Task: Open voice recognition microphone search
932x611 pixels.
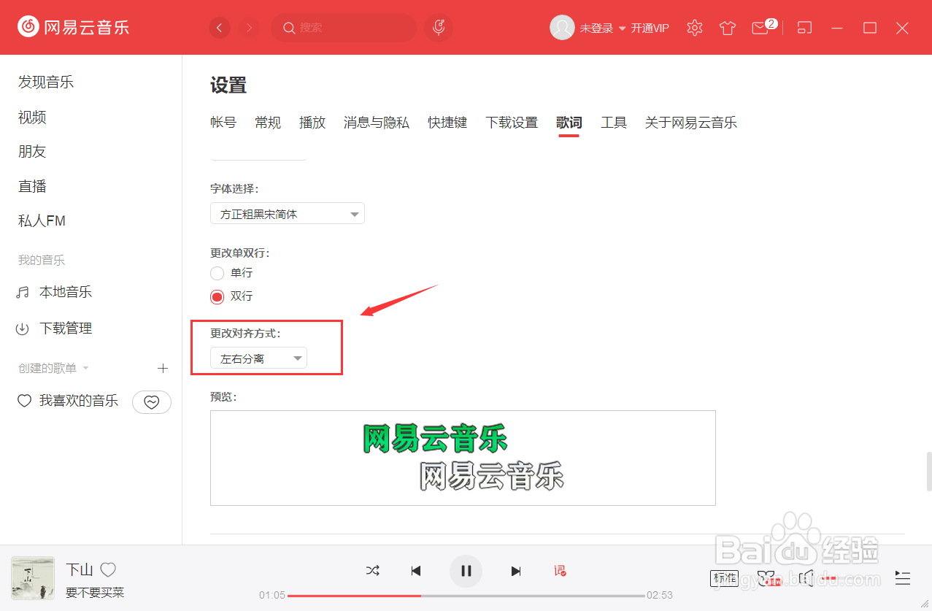Action: [x=439, y=28]
